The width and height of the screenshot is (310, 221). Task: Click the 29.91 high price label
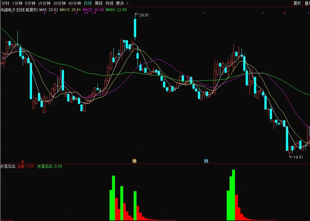coord(144,15)
